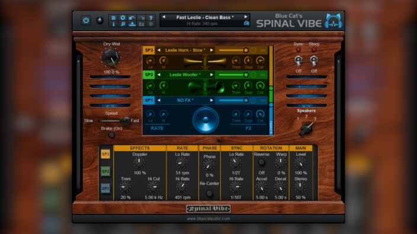The image size is (417, 234).
Task: Go to next main preset arrow
Action: [246, 17]
